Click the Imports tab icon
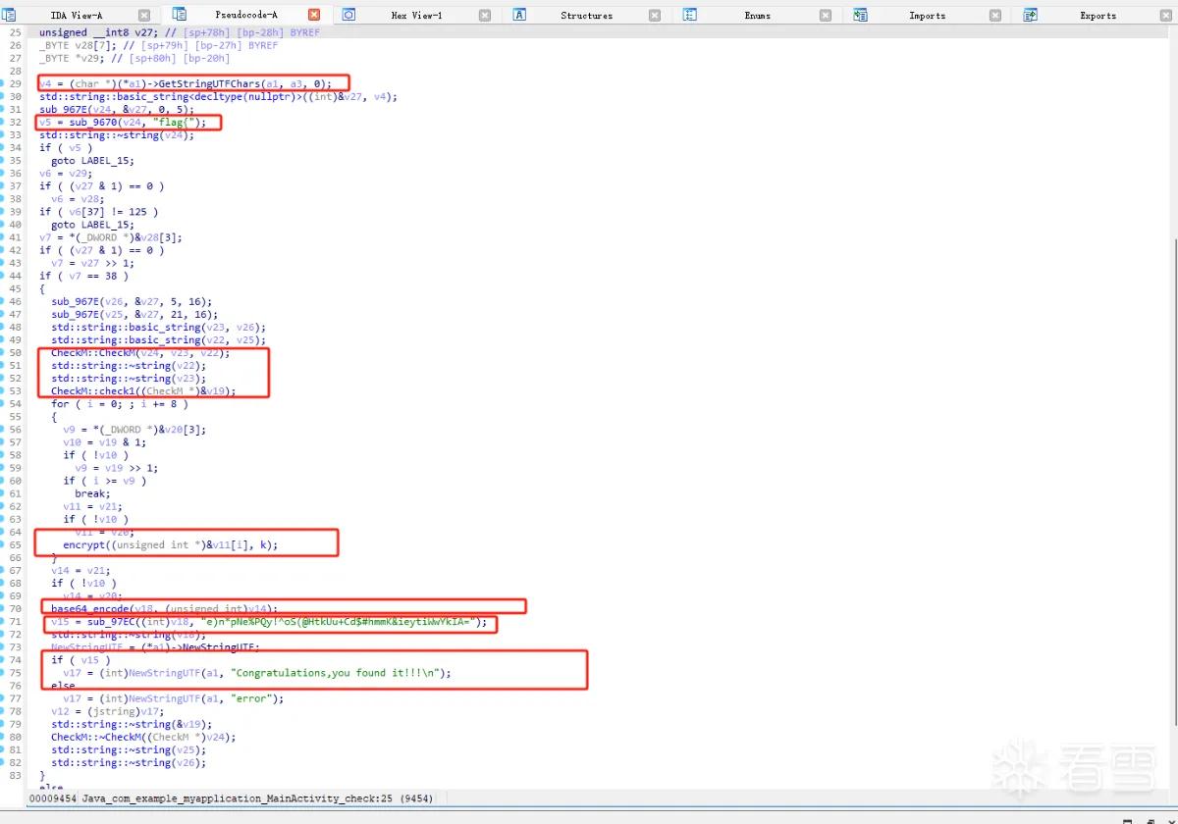Screen dimensions: 1178x824 (x=860, y=15)
